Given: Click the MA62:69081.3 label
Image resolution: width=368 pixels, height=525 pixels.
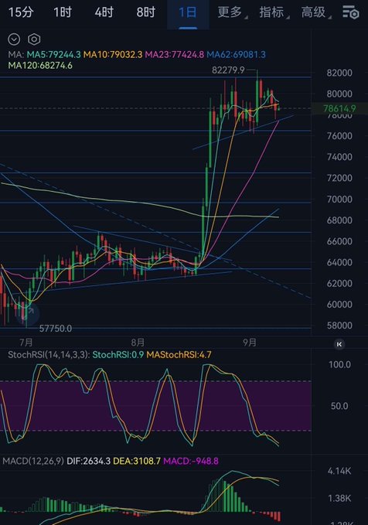Looking at the screenshot, I should pos(236,55).
